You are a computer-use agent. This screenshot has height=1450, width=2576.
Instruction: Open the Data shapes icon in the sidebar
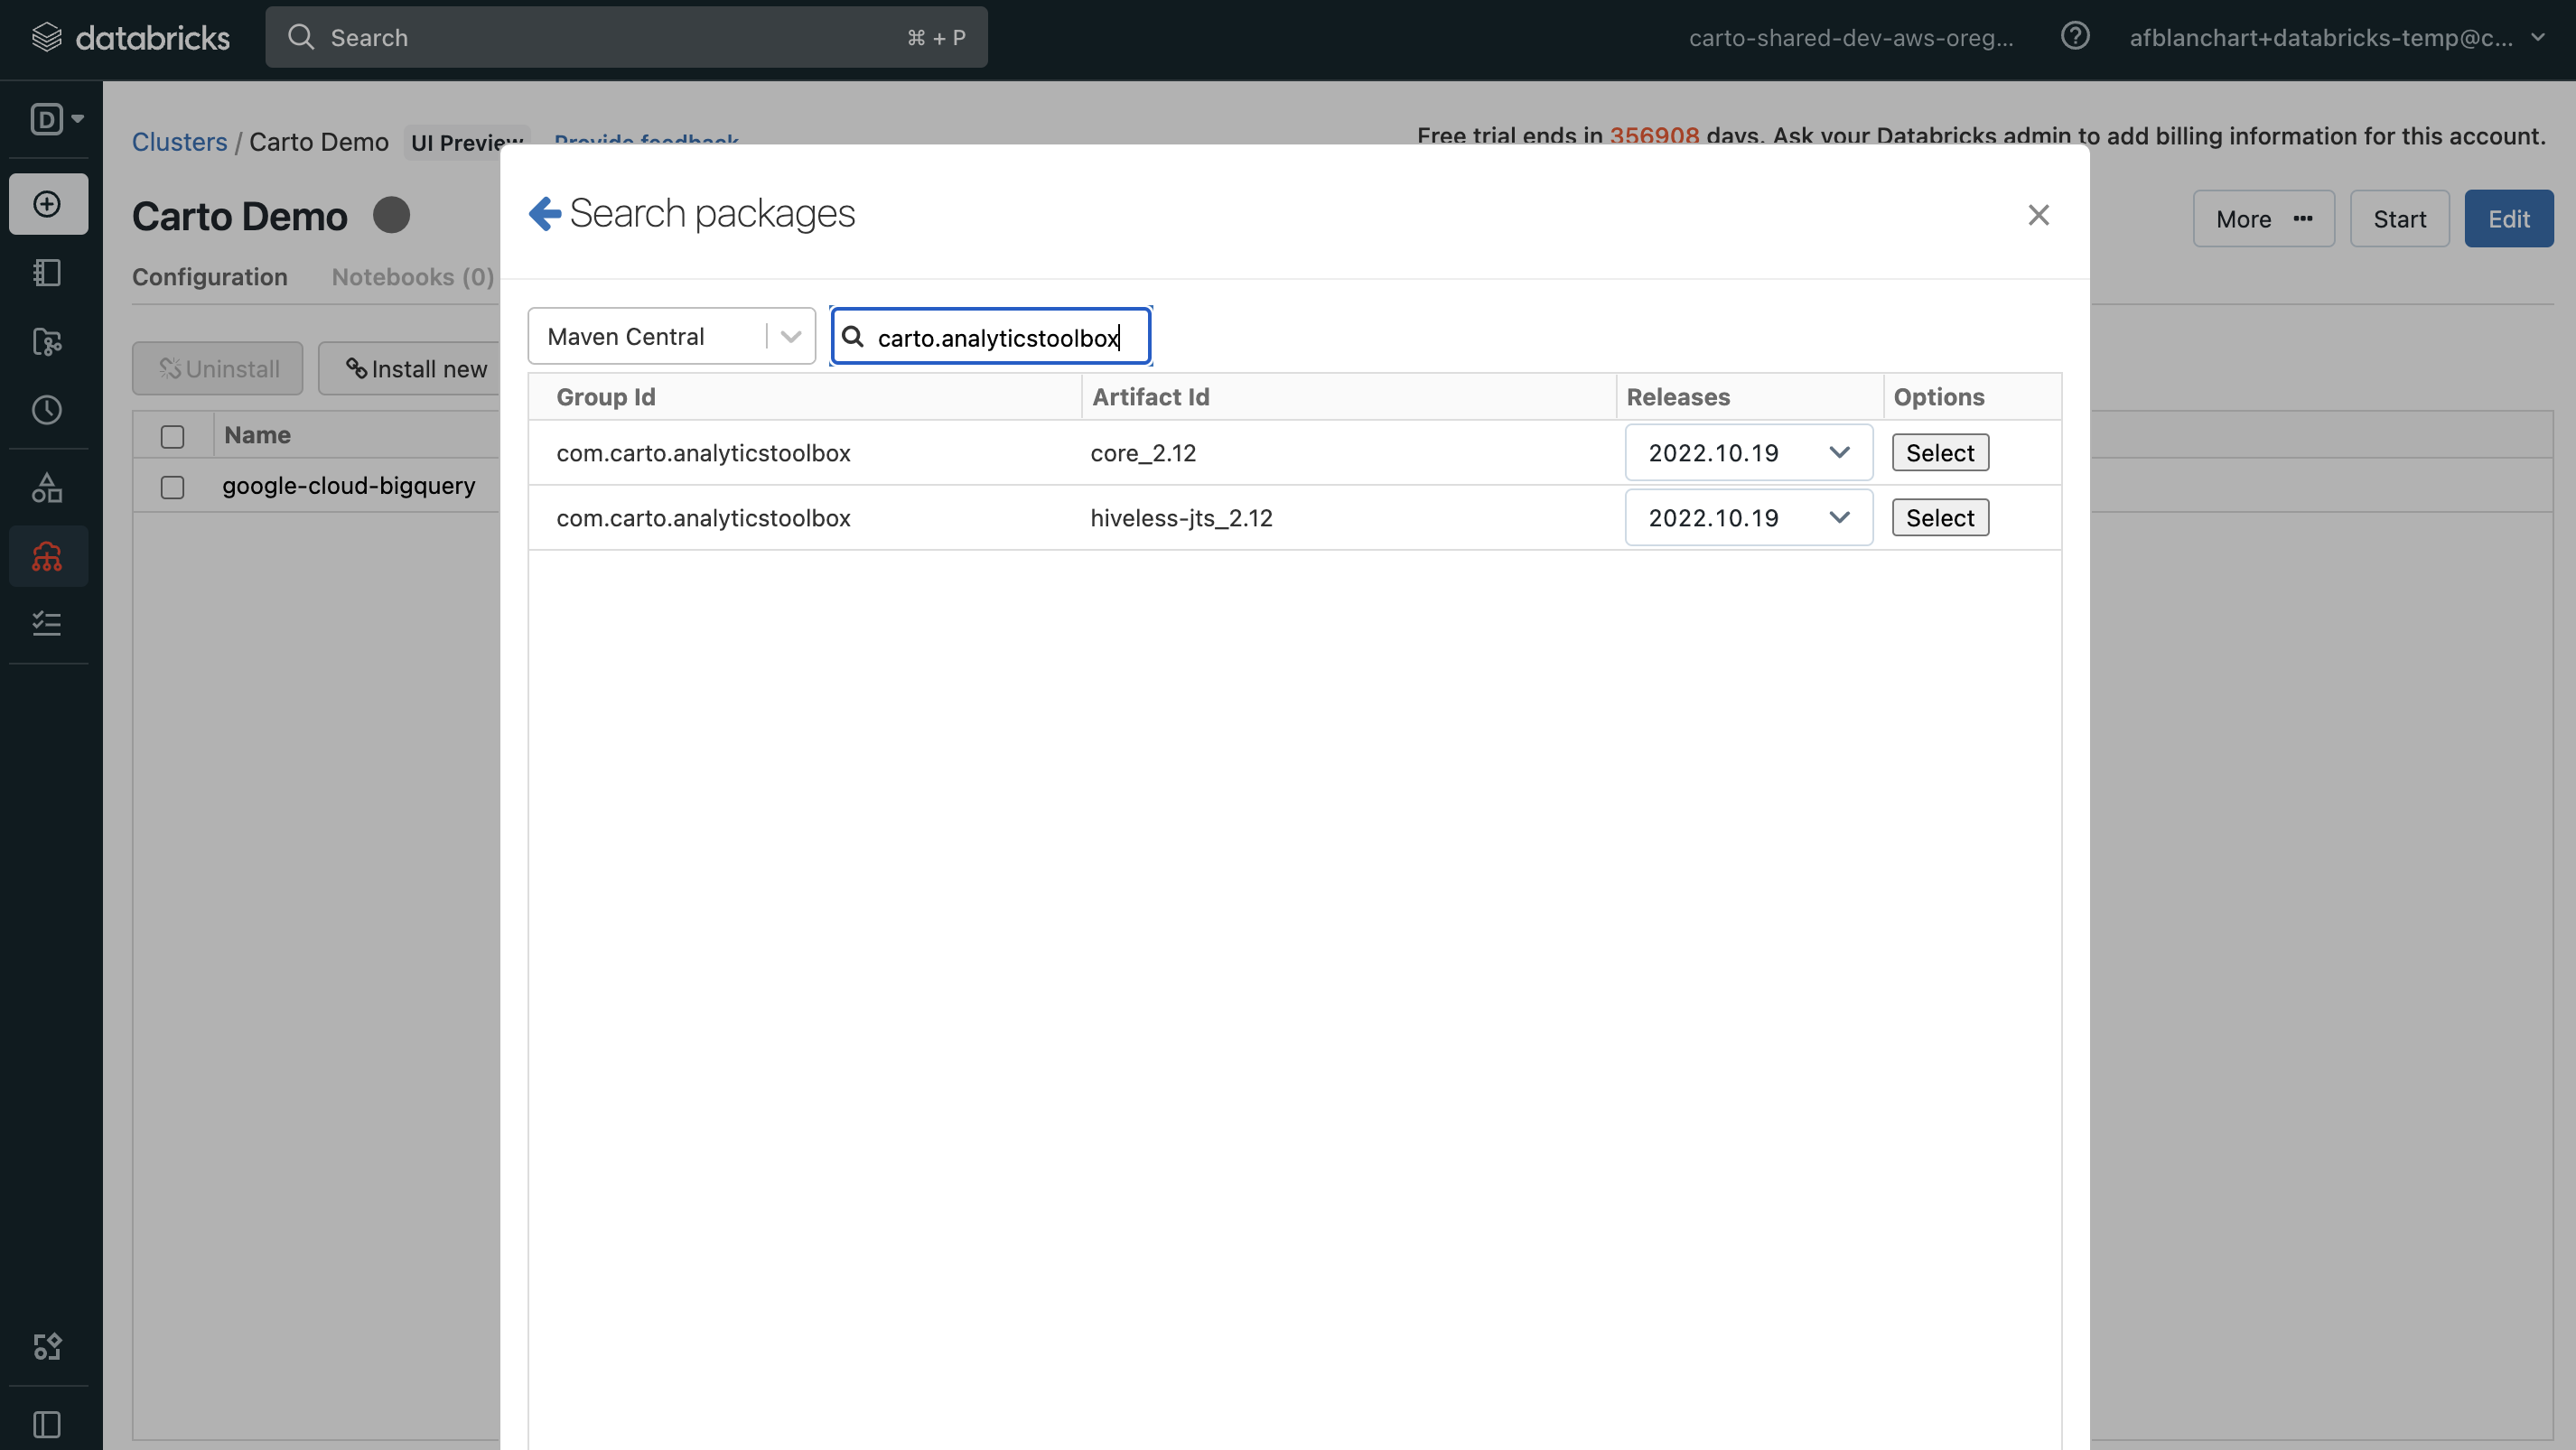pos(47,488)
